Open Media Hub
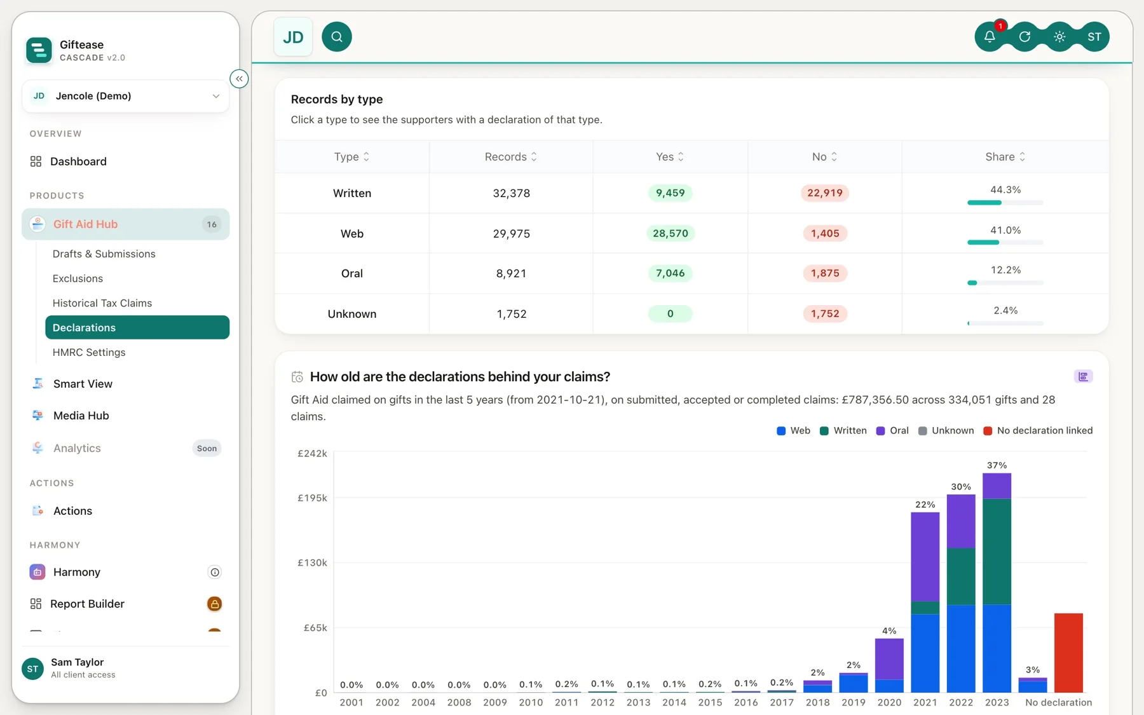The width and height of the screenshot is (1144, 715). click(x=126, y=416)
